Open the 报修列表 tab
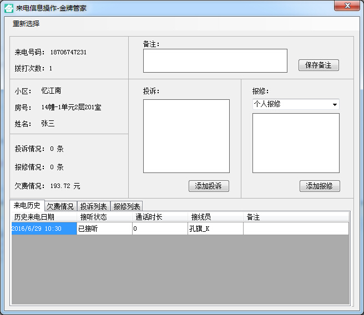 point(127,206)
